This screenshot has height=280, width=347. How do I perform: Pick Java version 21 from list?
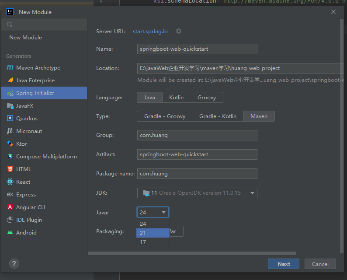point(153,233)
